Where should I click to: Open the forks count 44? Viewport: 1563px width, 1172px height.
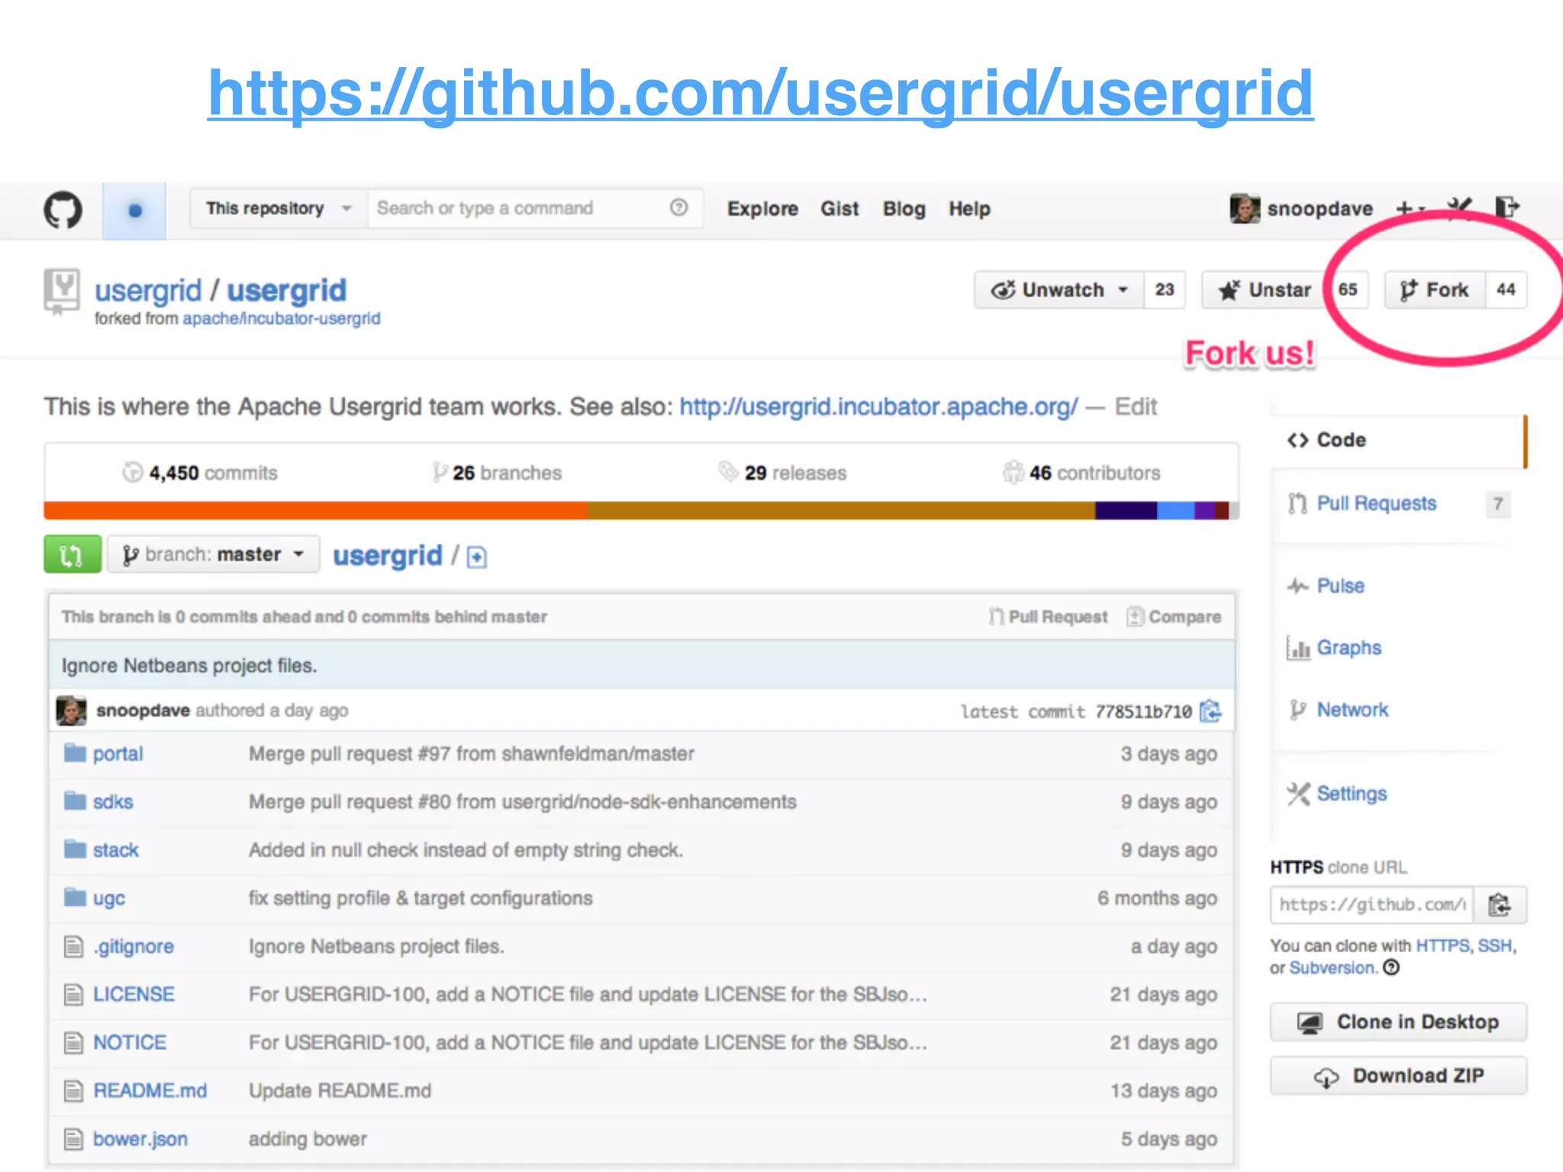1506,290
